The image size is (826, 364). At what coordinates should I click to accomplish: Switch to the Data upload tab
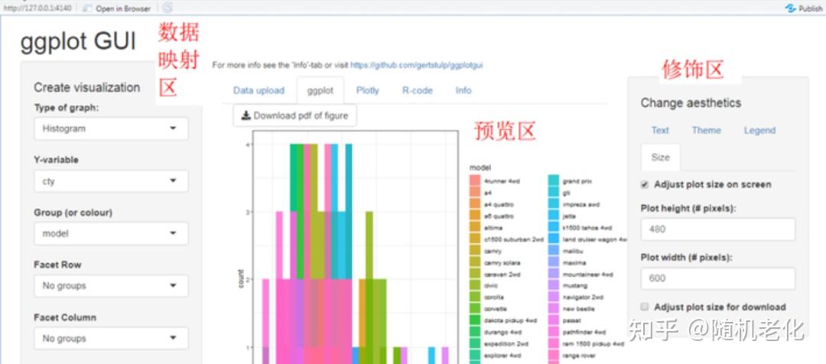tap(259, 90)
